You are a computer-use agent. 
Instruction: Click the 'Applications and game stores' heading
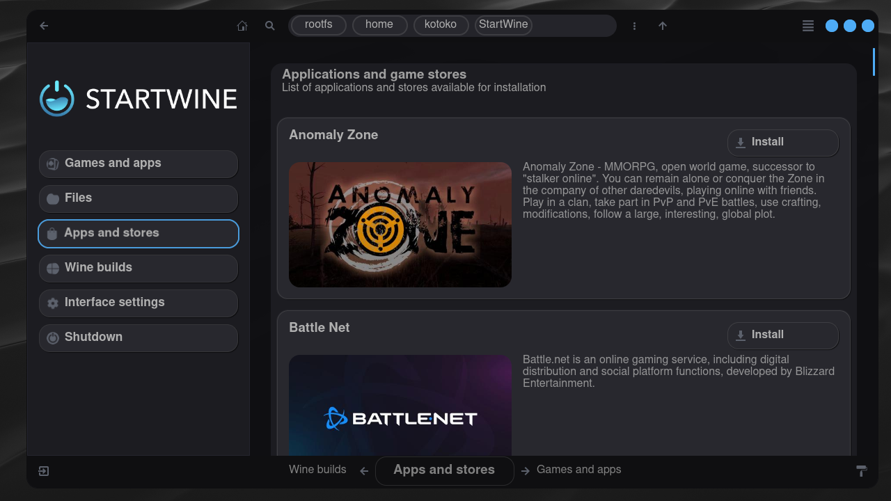[374, 74]
